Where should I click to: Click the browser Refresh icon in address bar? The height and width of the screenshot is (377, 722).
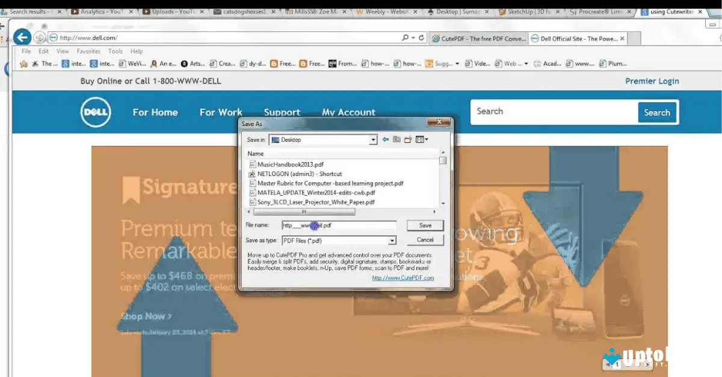(422, 38)
